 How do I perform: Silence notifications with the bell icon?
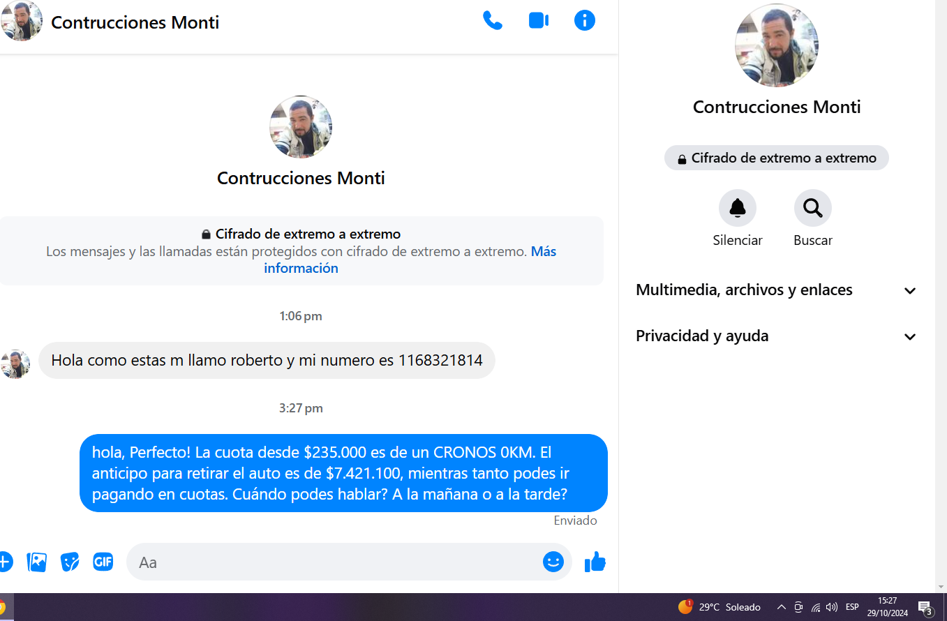(x=738, y=208)
